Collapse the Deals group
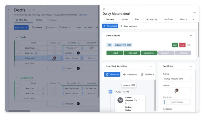Image resolution: width=204 pixels, height=117 pixels. point(17,37)
